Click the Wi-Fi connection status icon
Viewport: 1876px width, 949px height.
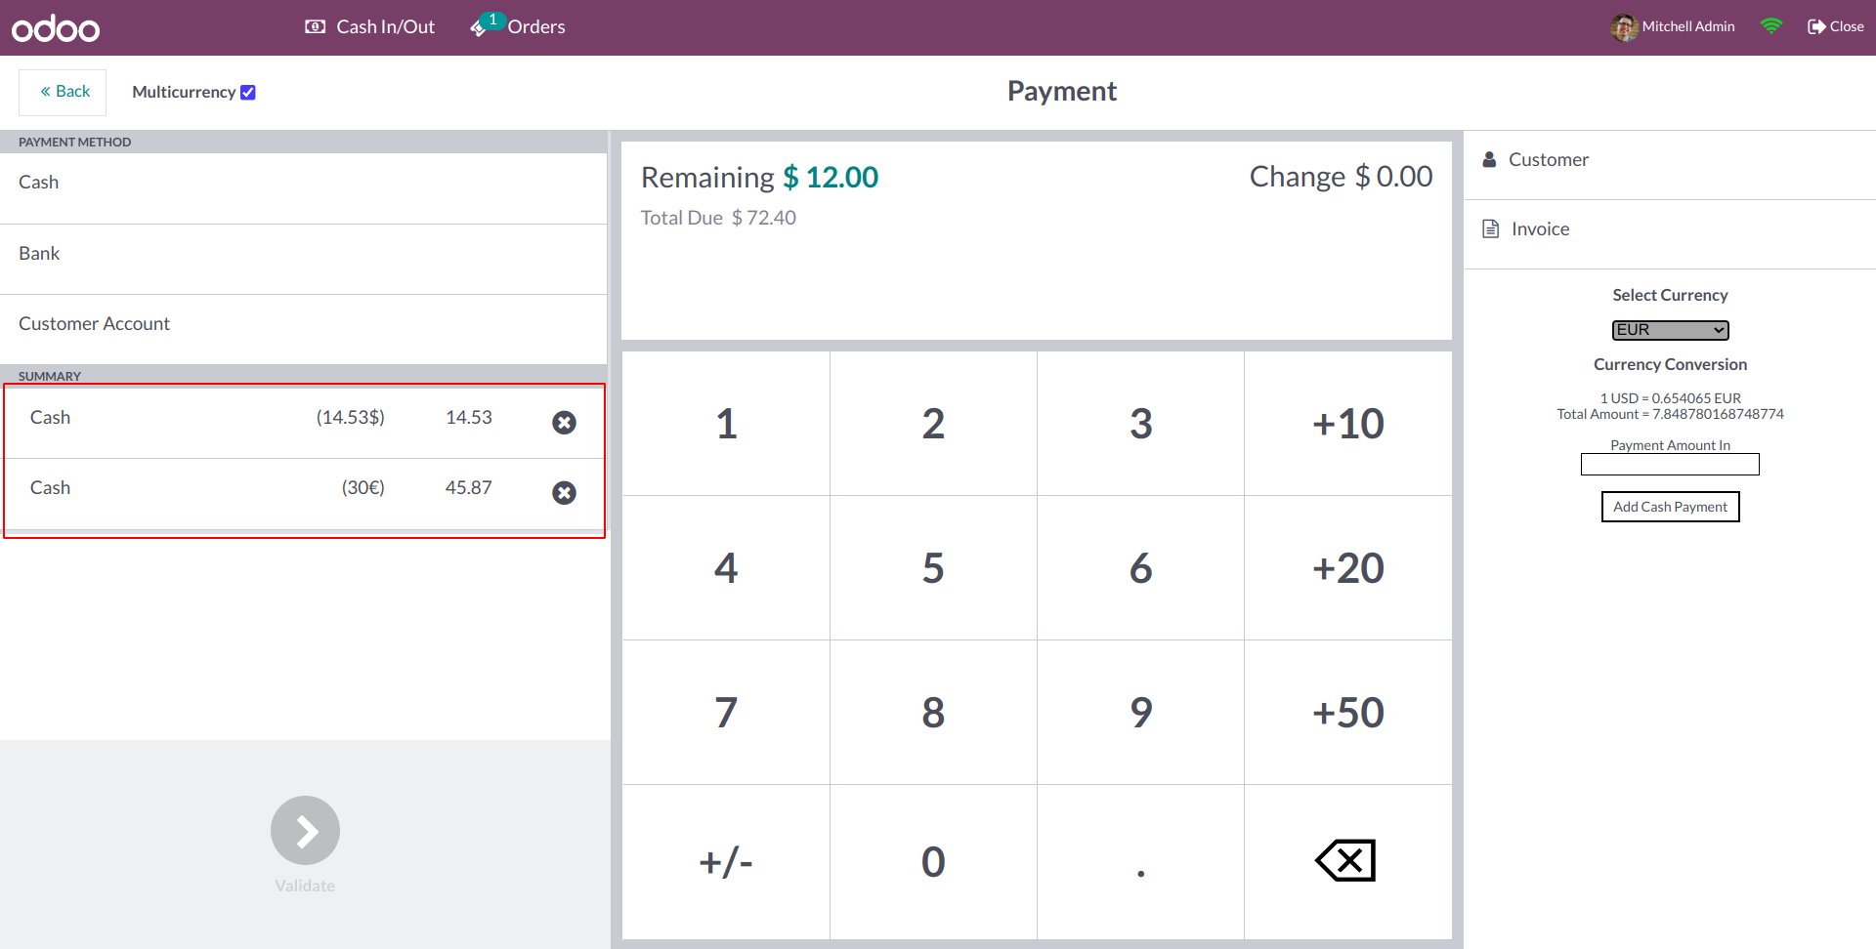[1770, 26]
